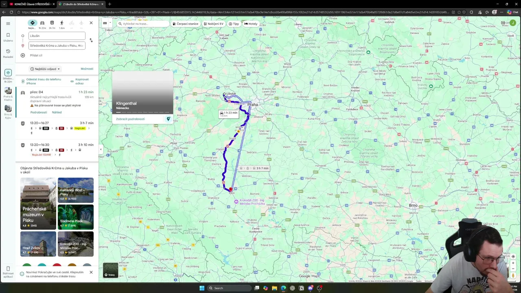Zoom in on the map
Viewport: 521px width, 293px height.
513,263
